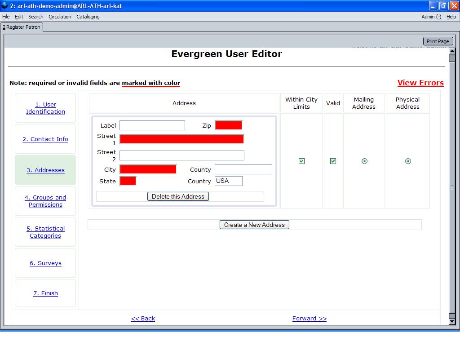Screen dimensions: 460x337
Task: Select the Physical Address radio button
Action: pyautogui.click(x=408, y=161)
